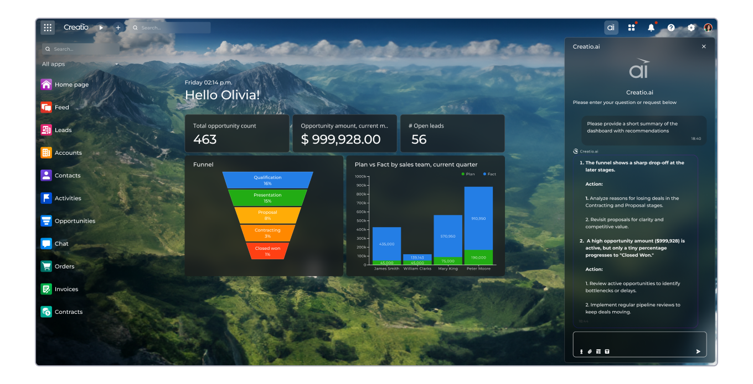
Task: Open the Feed section
Action: [60, 107]
